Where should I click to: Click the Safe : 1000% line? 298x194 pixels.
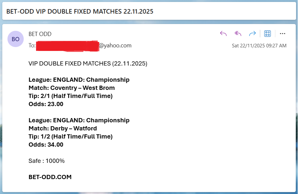click(x=47, y=161)
